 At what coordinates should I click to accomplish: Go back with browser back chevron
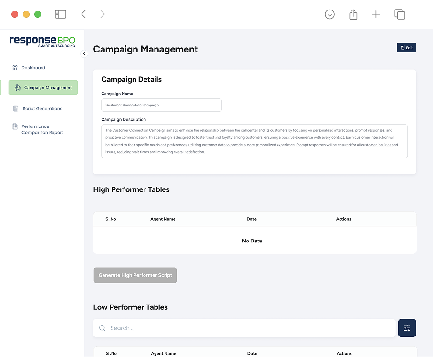point(83,14)
